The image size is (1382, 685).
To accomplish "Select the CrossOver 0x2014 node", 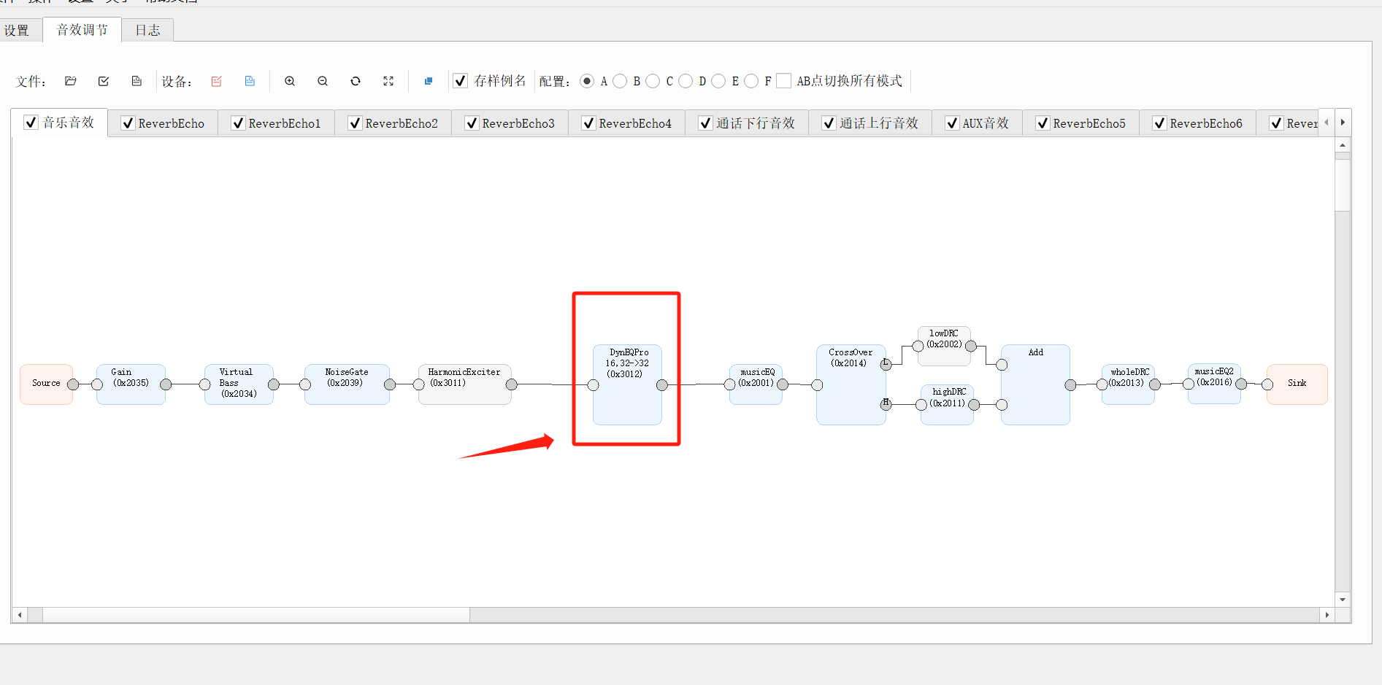I will pos(851,384).
